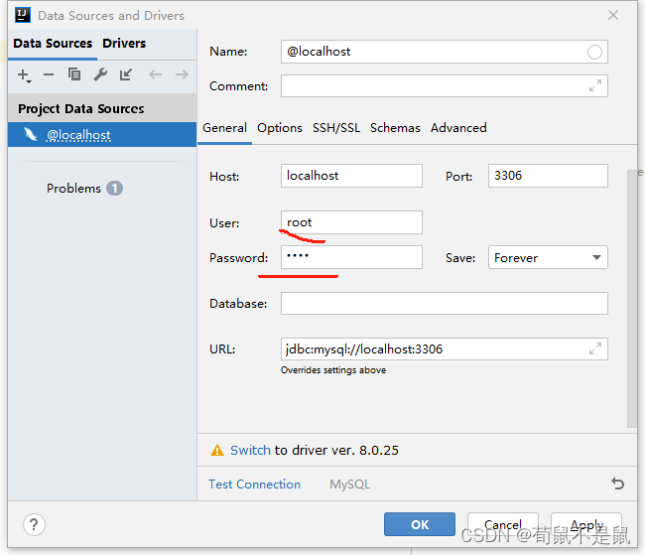Expand the Comment field editor
This screenshot has height=555, width=645.
(x=594, y=85)
